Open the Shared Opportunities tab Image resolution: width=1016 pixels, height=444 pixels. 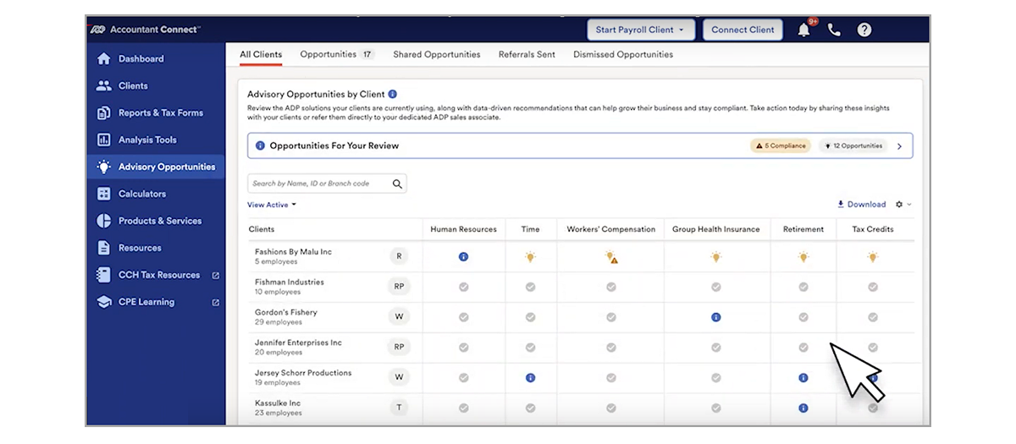tap(436, 54)
